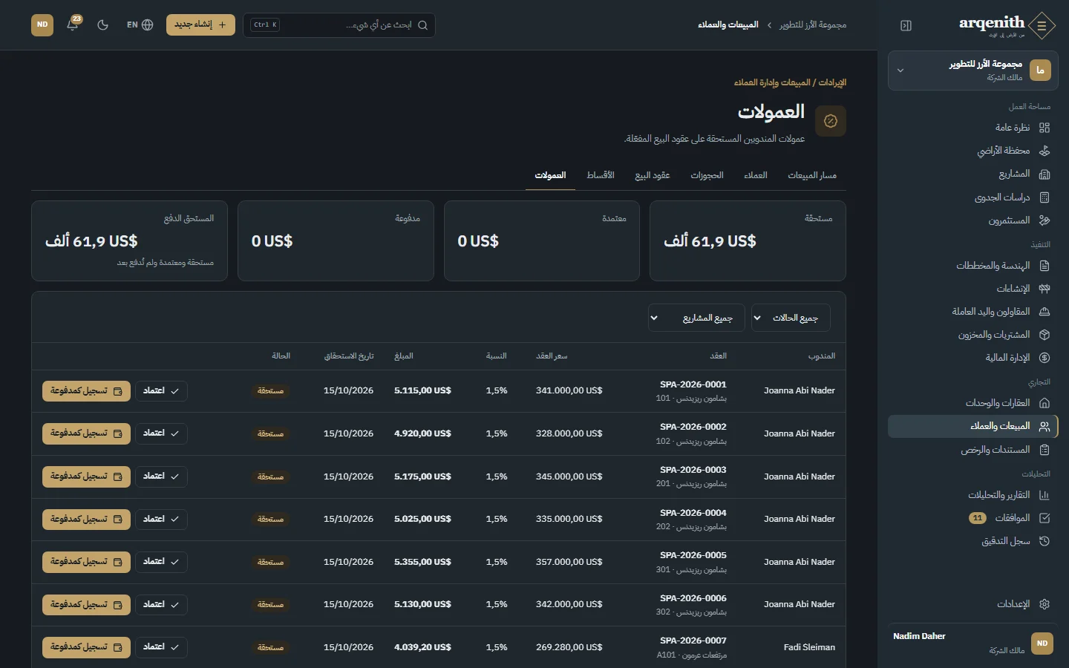
Task: Switch to العملاء tab
Action: 756,175
